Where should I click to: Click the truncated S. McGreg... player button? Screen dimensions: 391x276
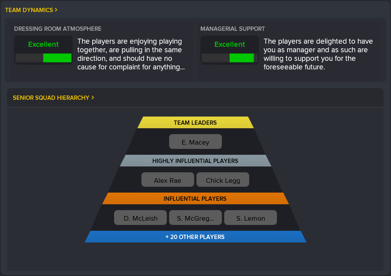[195, 218]
